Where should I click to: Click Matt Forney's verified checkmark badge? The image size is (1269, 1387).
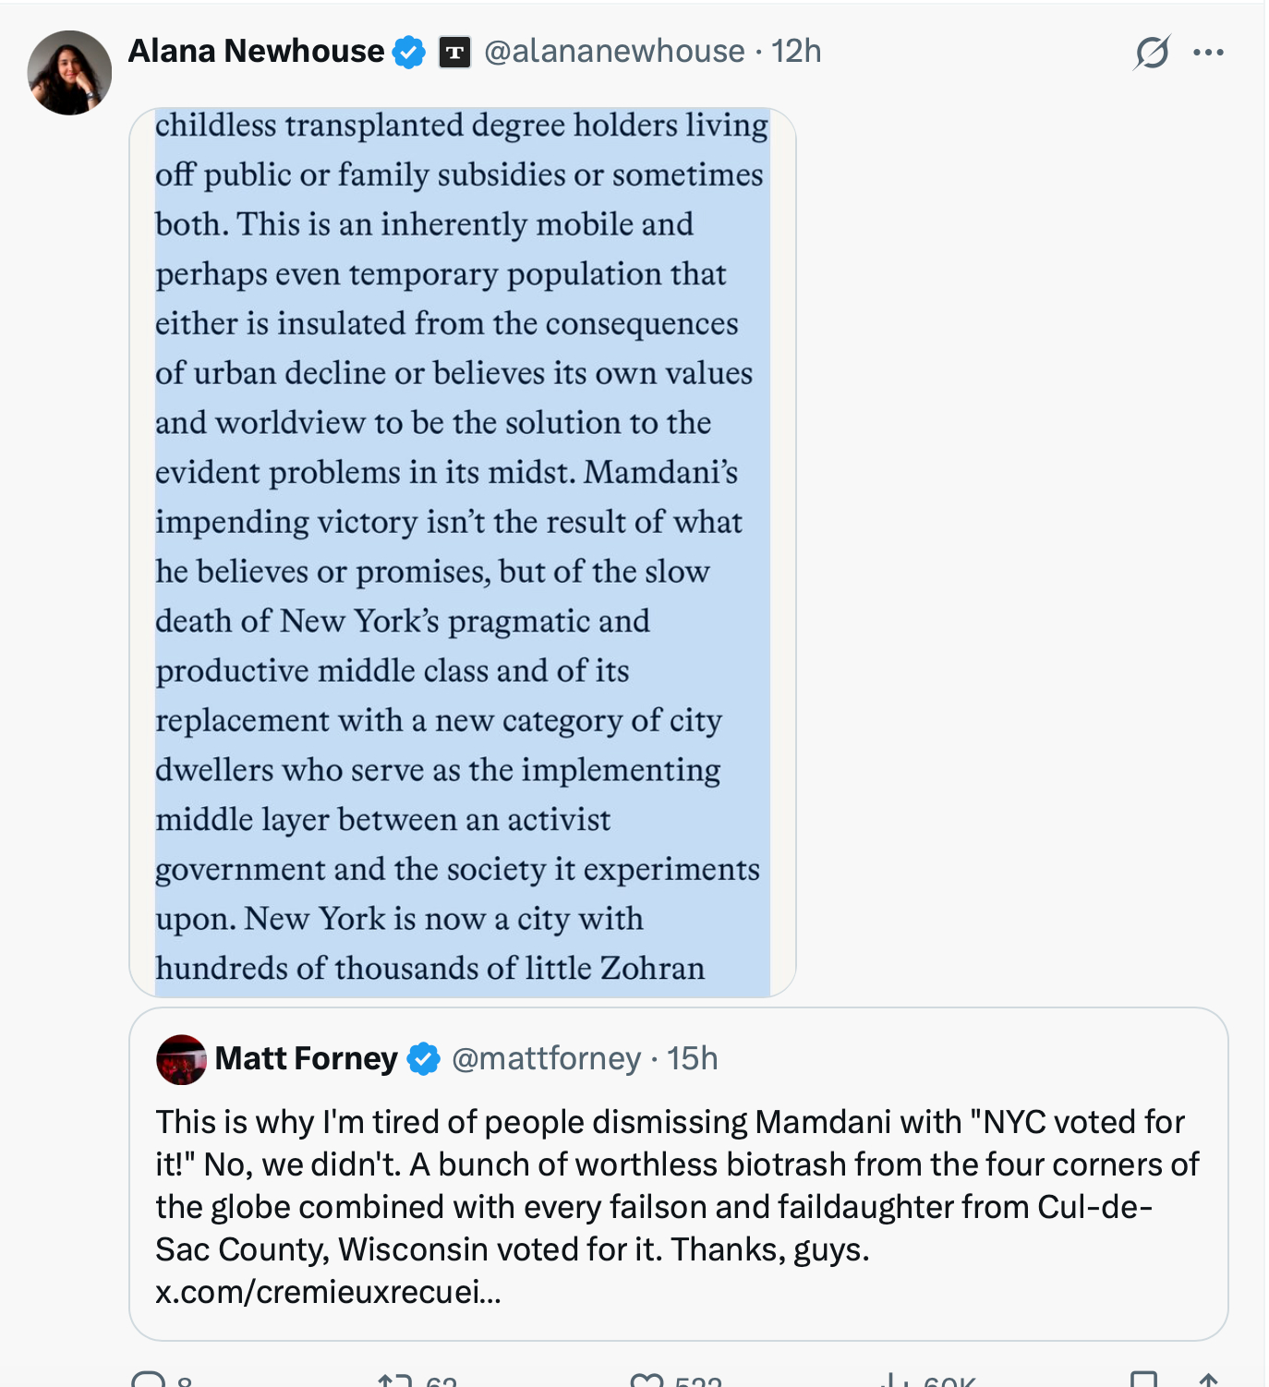(424, 1059)
